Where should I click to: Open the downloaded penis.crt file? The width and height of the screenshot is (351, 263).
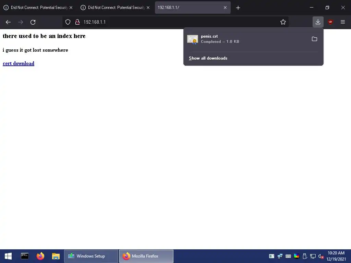(x=246, y=39)
